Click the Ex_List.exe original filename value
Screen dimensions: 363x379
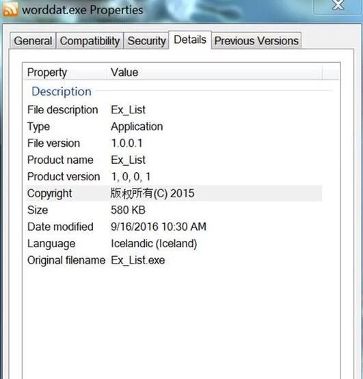click(138, 260)
